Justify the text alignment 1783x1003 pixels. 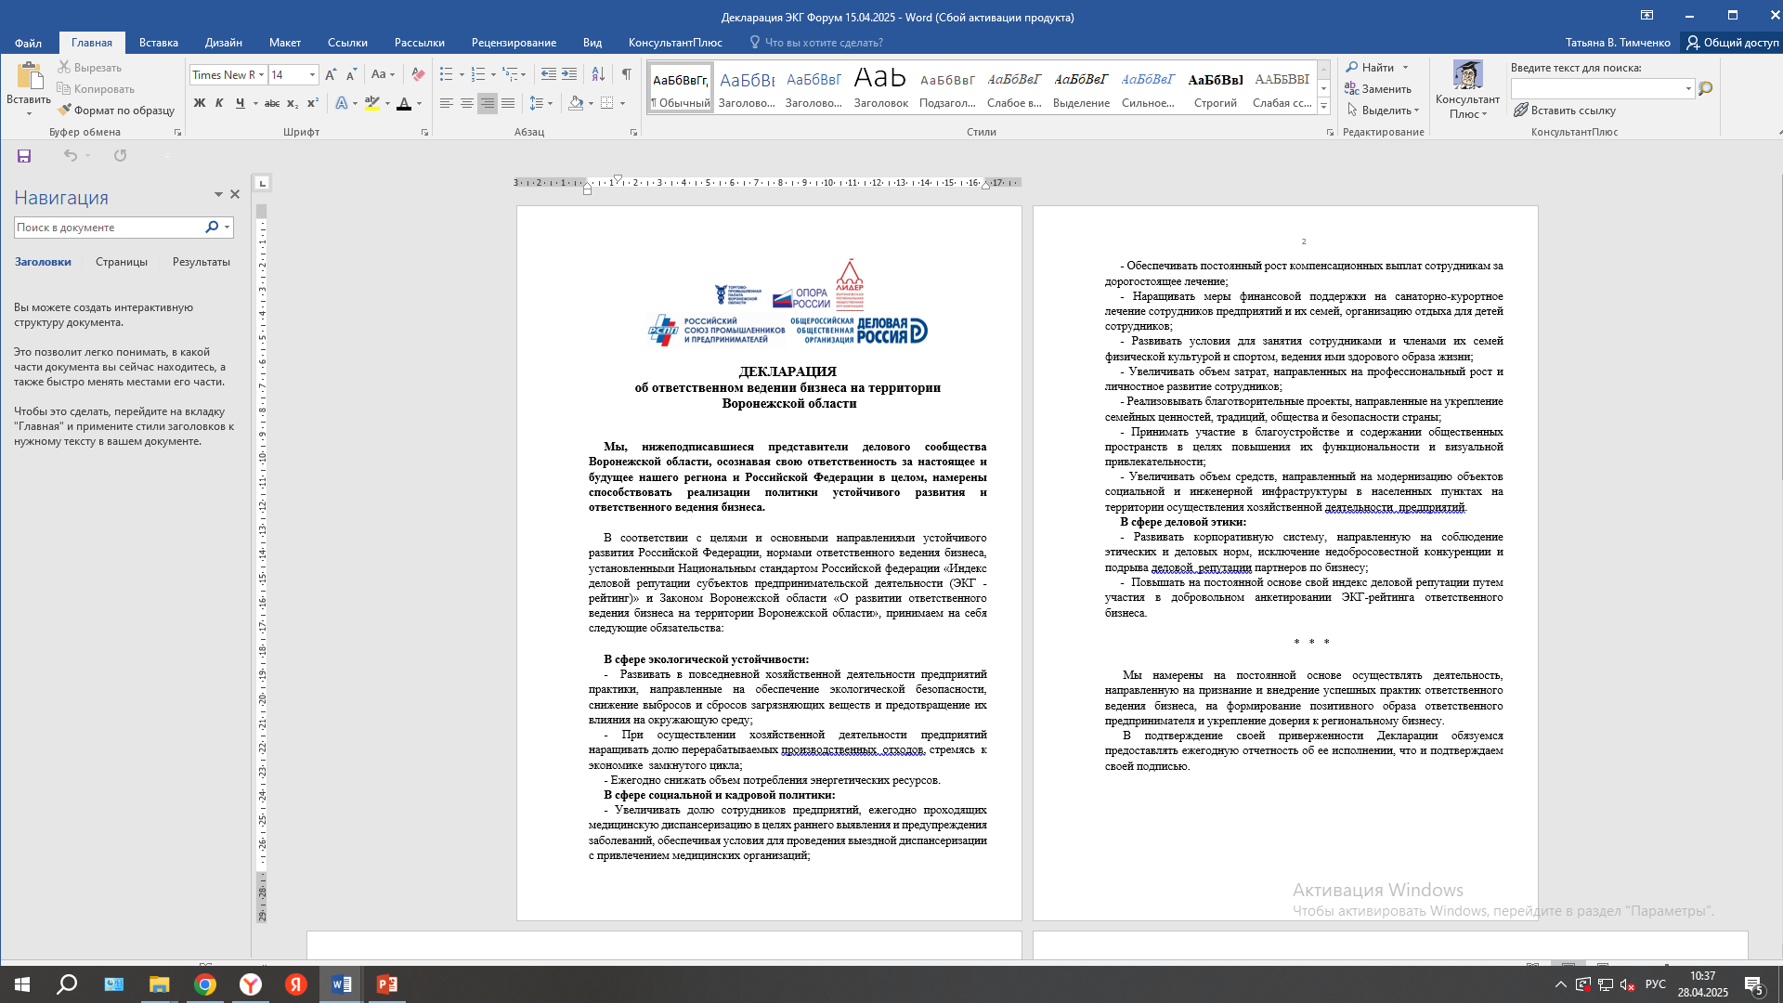[508, 103]
